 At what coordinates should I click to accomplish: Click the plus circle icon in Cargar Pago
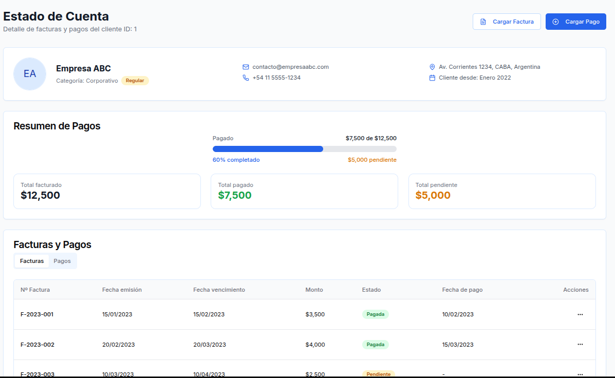[555, 22]
